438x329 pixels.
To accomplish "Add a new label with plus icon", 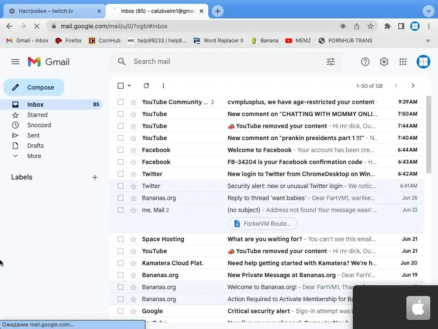I will pos(95,177).
